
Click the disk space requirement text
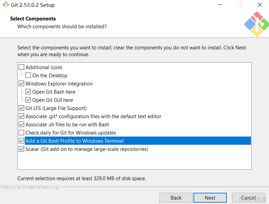pos(82,178)
